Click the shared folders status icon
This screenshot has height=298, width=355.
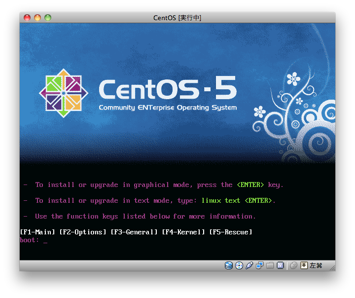[270, 265]
